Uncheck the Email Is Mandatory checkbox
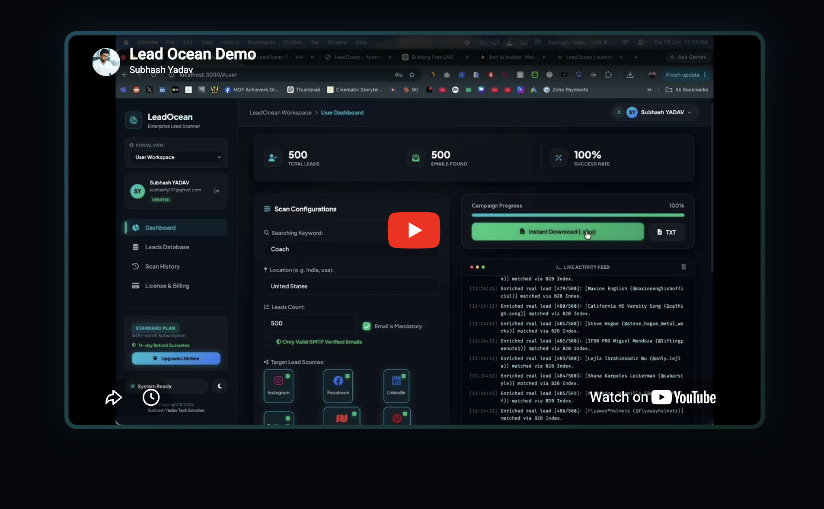Screen dimensions: 824x509 coord(367,326)
